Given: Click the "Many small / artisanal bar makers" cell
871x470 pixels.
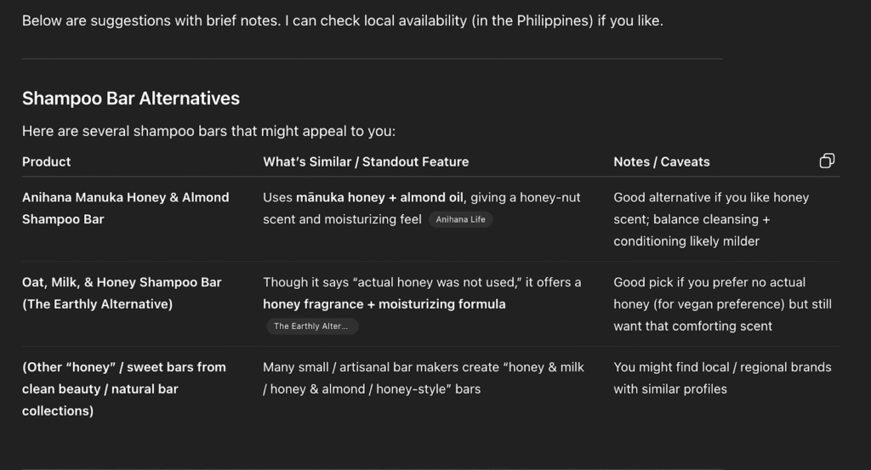Looking at the screenshot, I should tap(424, 367).
